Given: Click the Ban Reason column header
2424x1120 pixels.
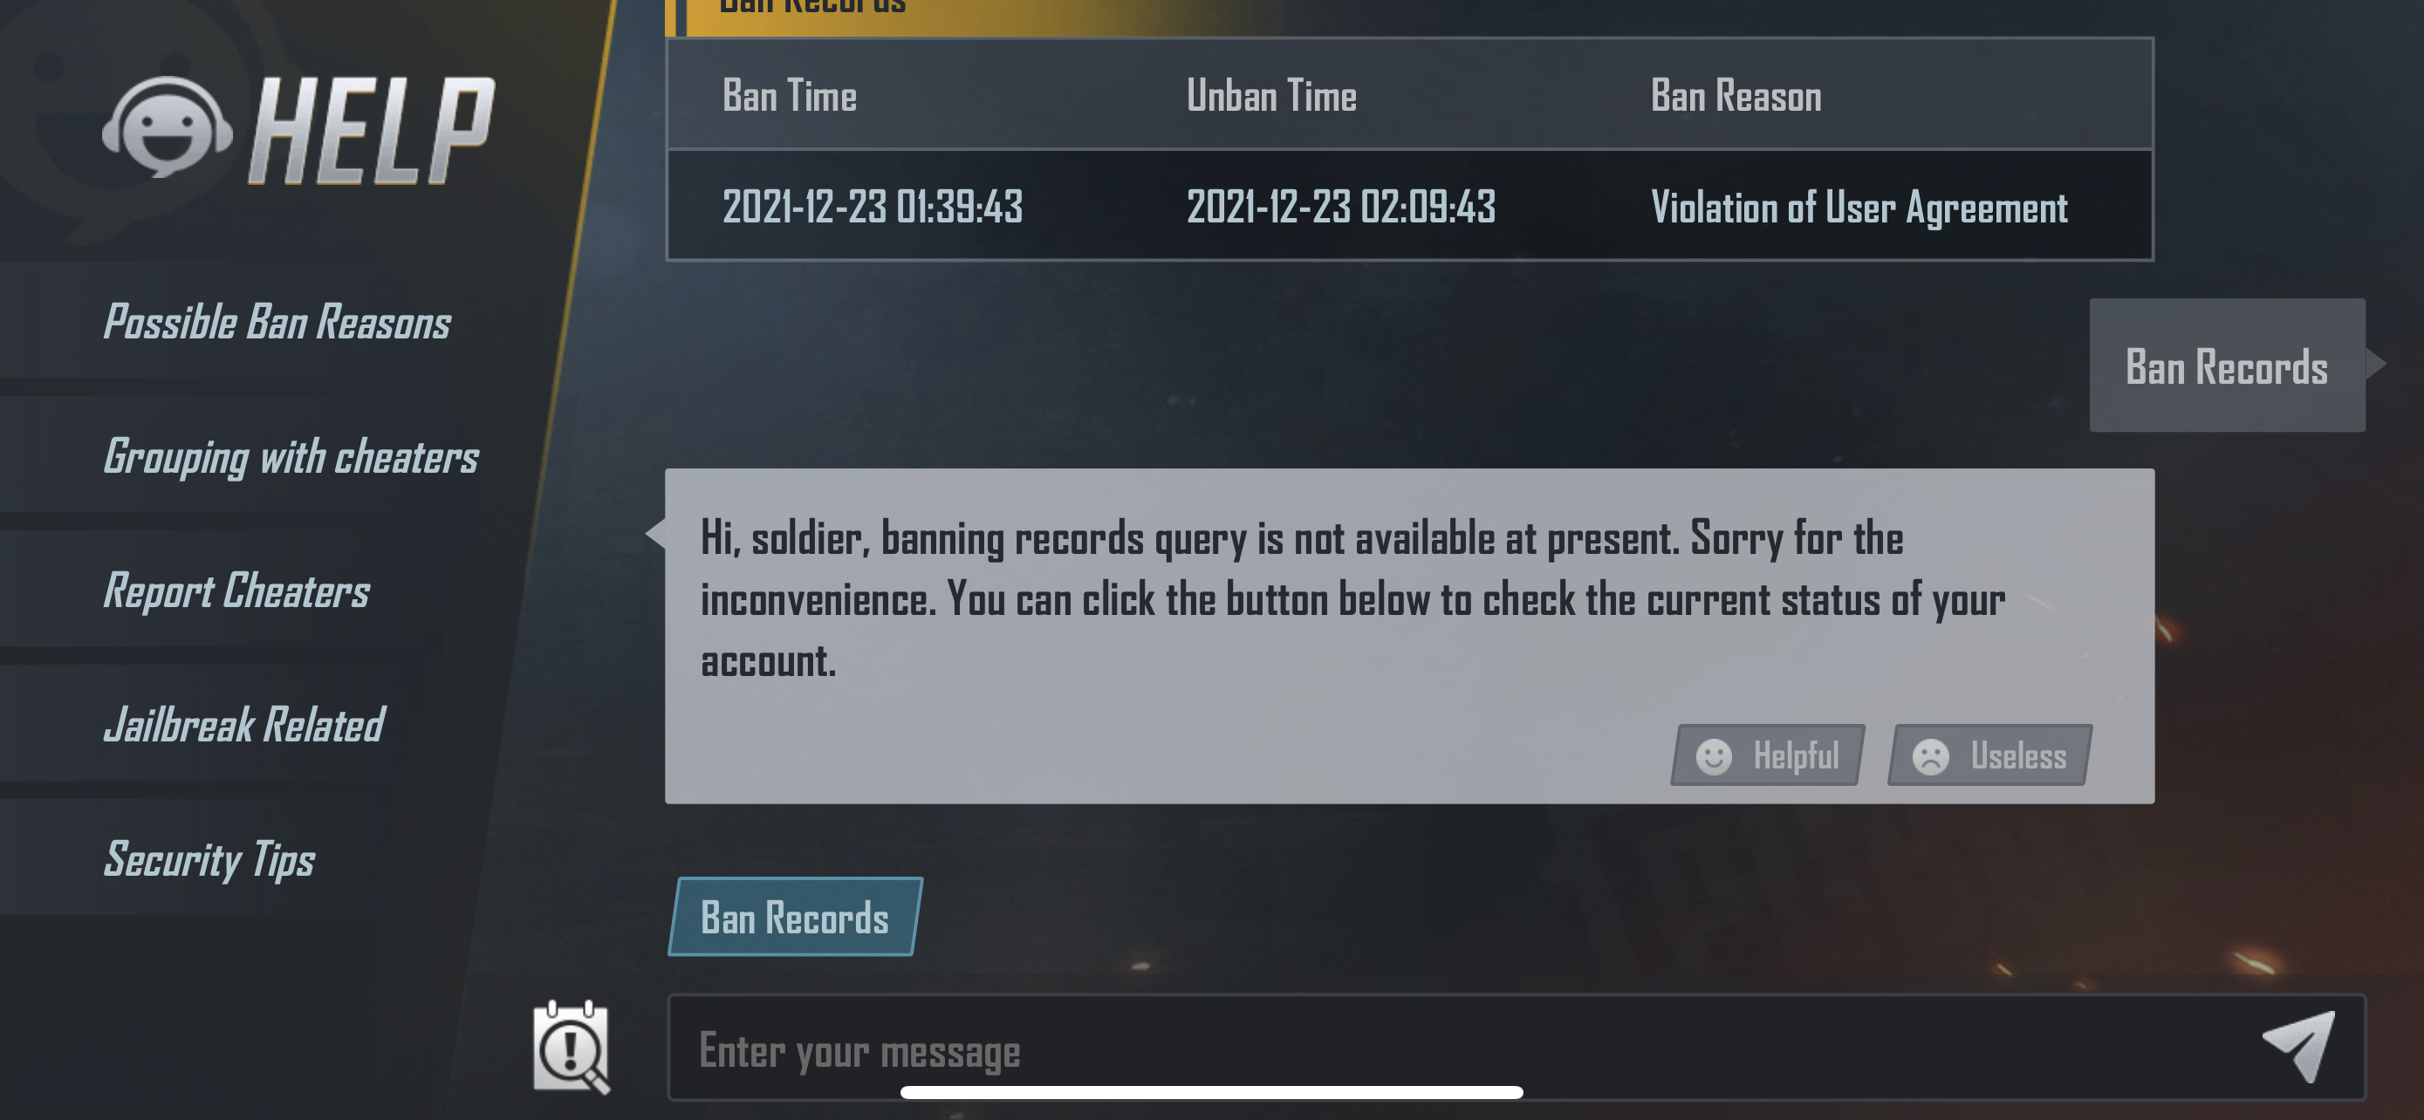Looking at the screenshot, I should click(1736, 96).
